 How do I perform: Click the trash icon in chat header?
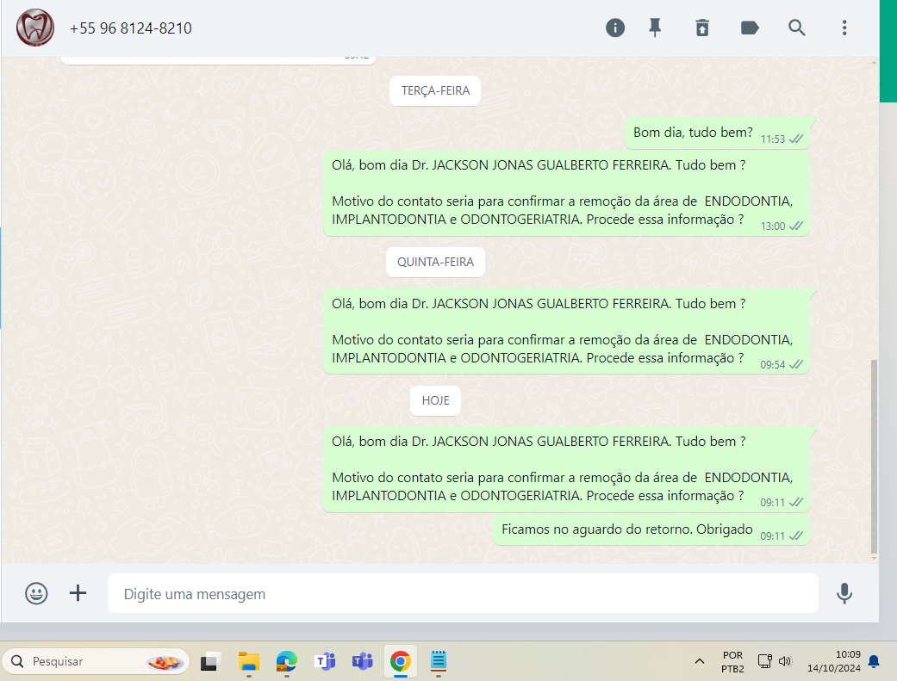[x=702, y=28]
